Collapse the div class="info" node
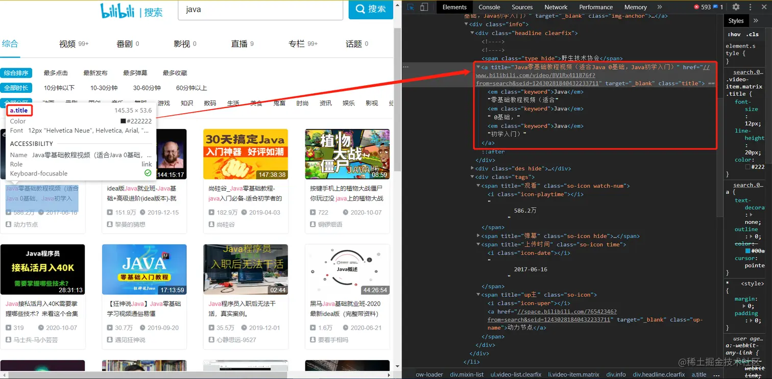 pyautogui.click(x=466, y=24)
